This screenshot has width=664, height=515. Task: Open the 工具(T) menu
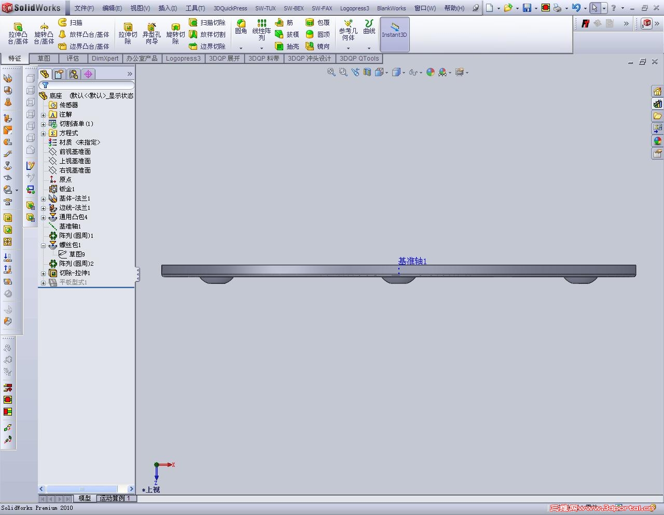click(196, 8)
